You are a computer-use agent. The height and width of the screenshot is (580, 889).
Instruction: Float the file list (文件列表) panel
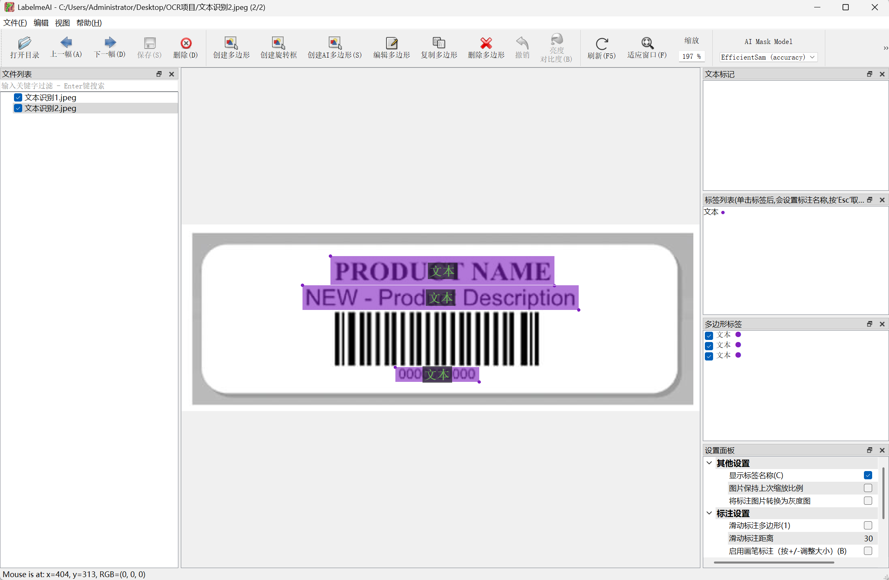pyautogui.click(x=159, y=74)
